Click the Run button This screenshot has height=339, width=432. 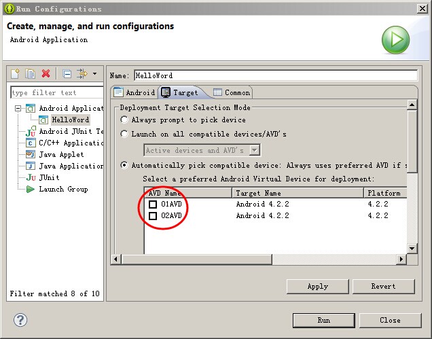coord(323,320)
